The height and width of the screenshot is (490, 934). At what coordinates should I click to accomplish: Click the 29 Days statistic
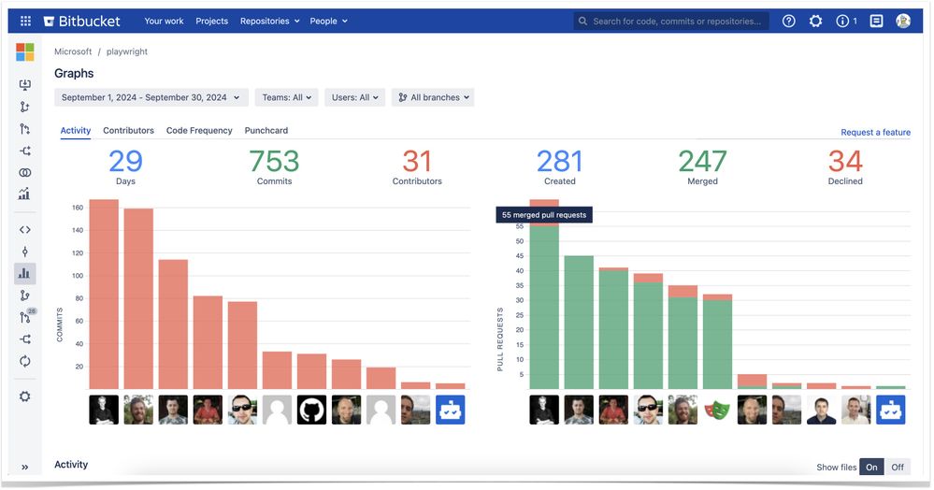coord(125,166)
